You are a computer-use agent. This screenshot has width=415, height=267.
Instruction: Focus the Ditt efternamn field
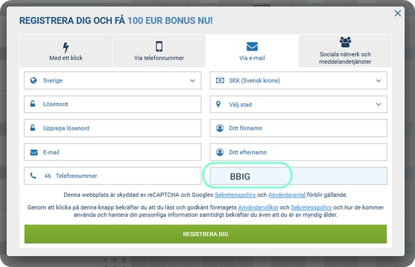click(x=299, y=152)
